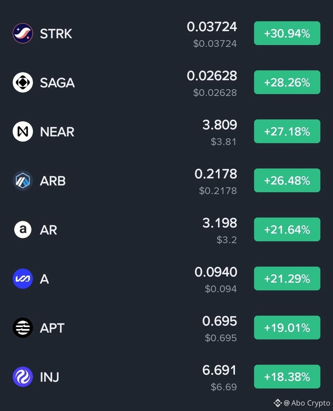The image size is (333, 411).
Task: Tap the +19.01% change button for APT
Action: [x=287, y=328]
